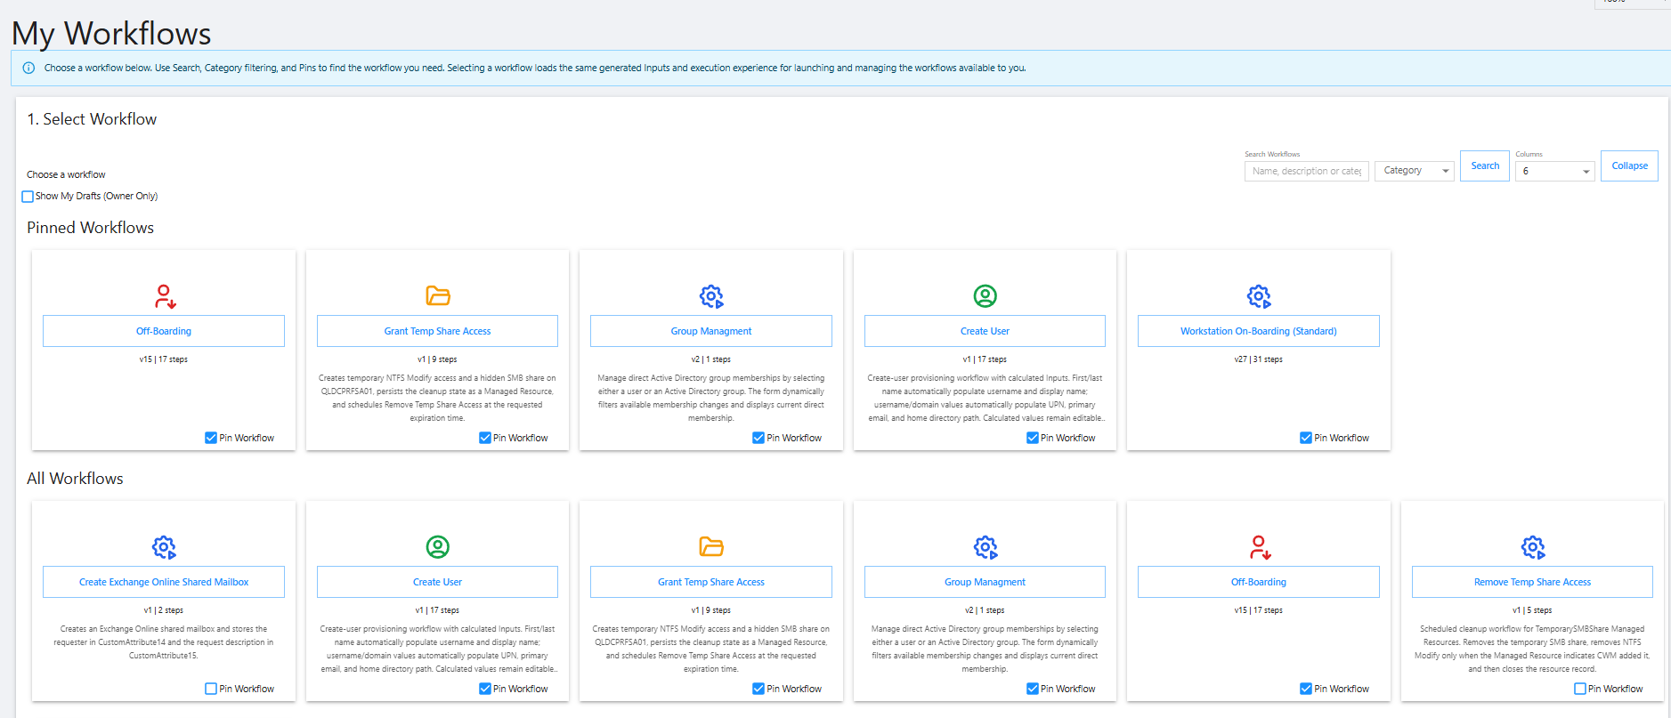Viewport: 1671px width, 718px height.
Task: Open the Columns dropdown showing 6
Action: coord(1555,171)
